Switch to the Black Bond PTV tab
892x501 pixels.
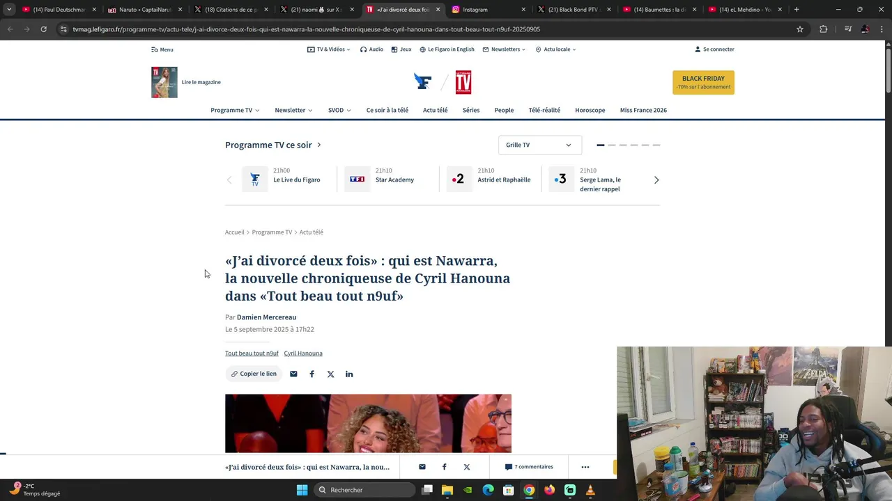click(573, 10)
